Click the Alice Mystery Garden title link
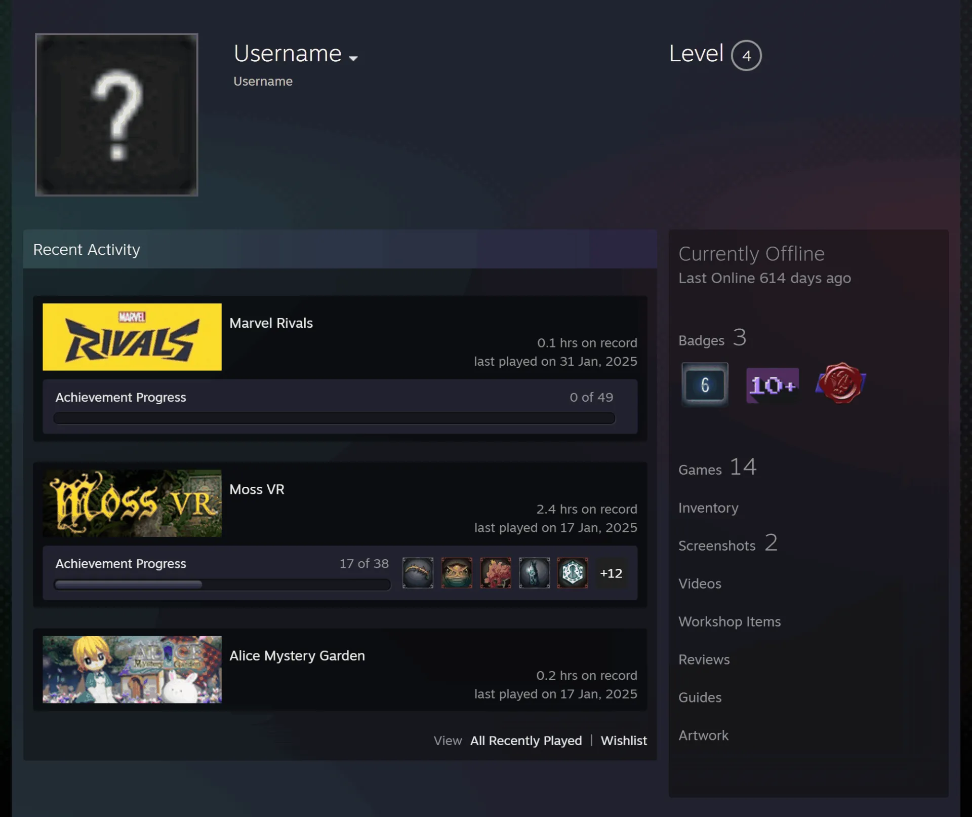Viewport: 972px width, 817px height. coord(297,655)
